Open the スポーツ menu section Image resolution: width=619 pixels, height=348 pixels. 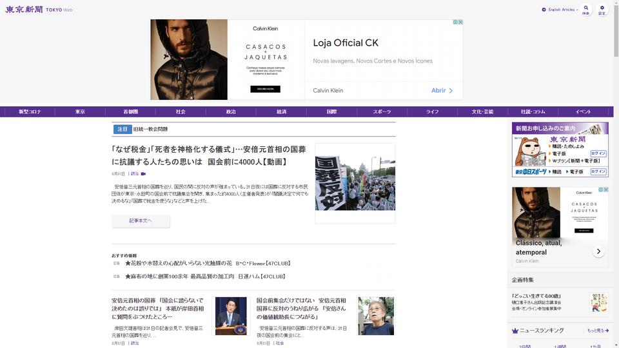tap(382, 111)
